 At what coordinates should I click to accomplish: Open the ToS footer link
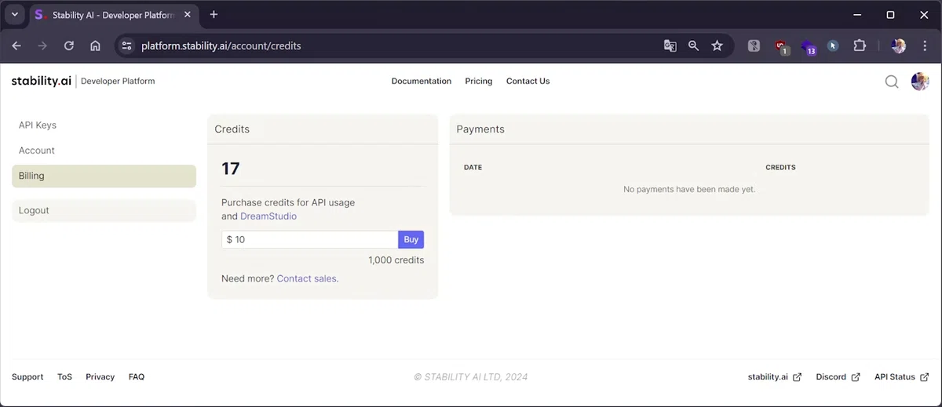point(64,377)
